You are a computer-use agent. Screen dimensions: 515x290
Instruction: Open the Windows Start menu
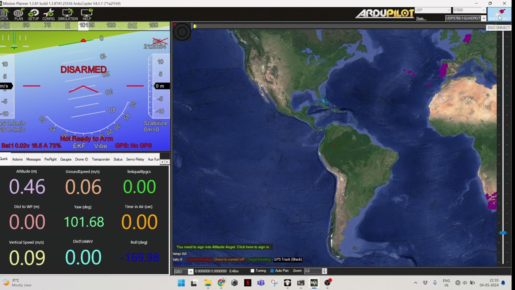(181, 283)
